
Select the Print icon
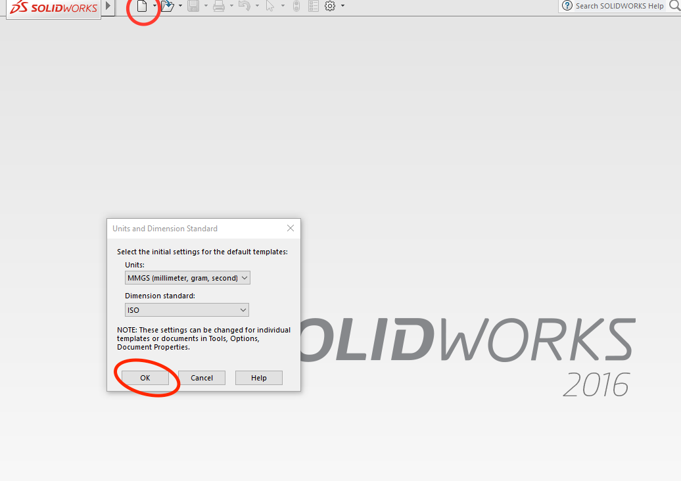tap(220, 6)
